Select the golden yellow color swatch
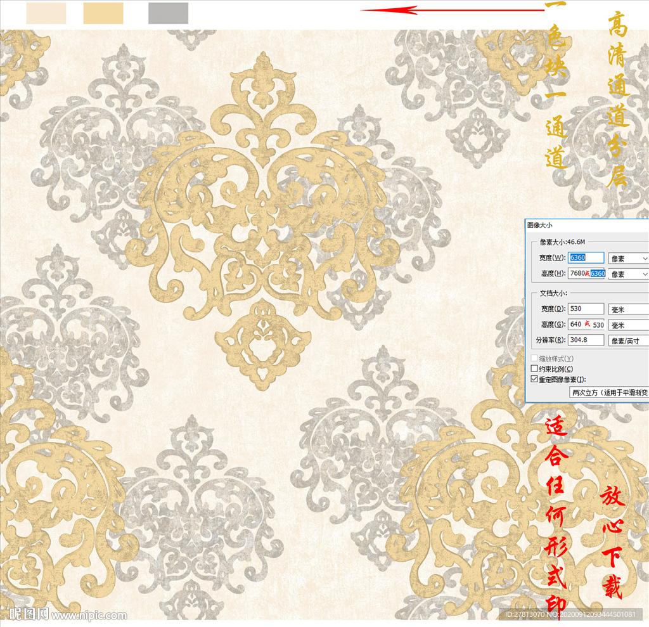 [103, 13]
